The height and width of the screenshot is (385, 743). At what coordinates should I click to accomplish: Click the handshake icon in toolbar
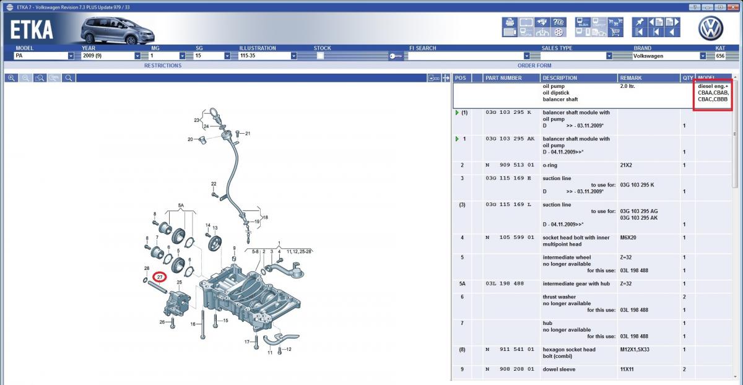coord(542,22)
